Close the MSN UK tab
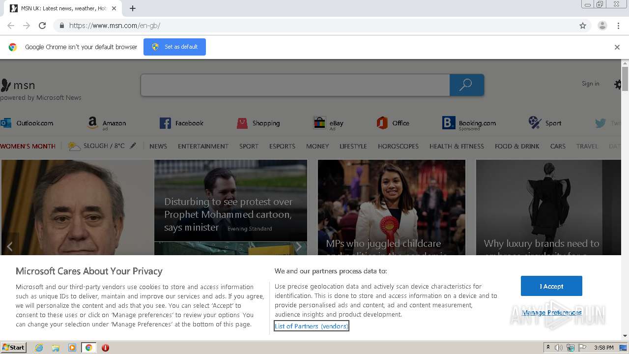The height and width of the screenshot is (354, 629). click(x=114, y=8)
